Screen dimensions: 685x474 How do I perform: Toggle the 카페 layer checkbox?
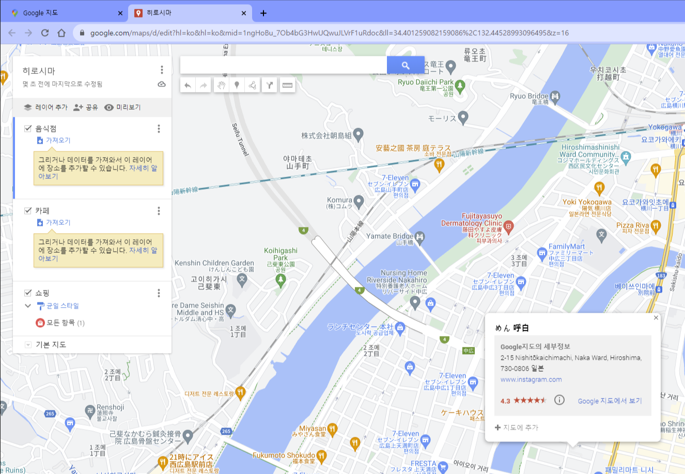click(x=28, y=210)
